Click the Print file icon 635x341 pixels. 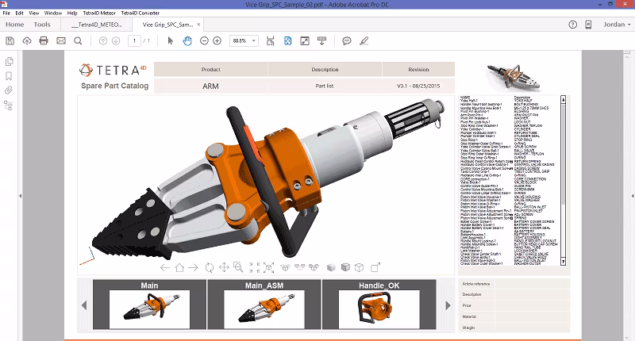(44, 40)
